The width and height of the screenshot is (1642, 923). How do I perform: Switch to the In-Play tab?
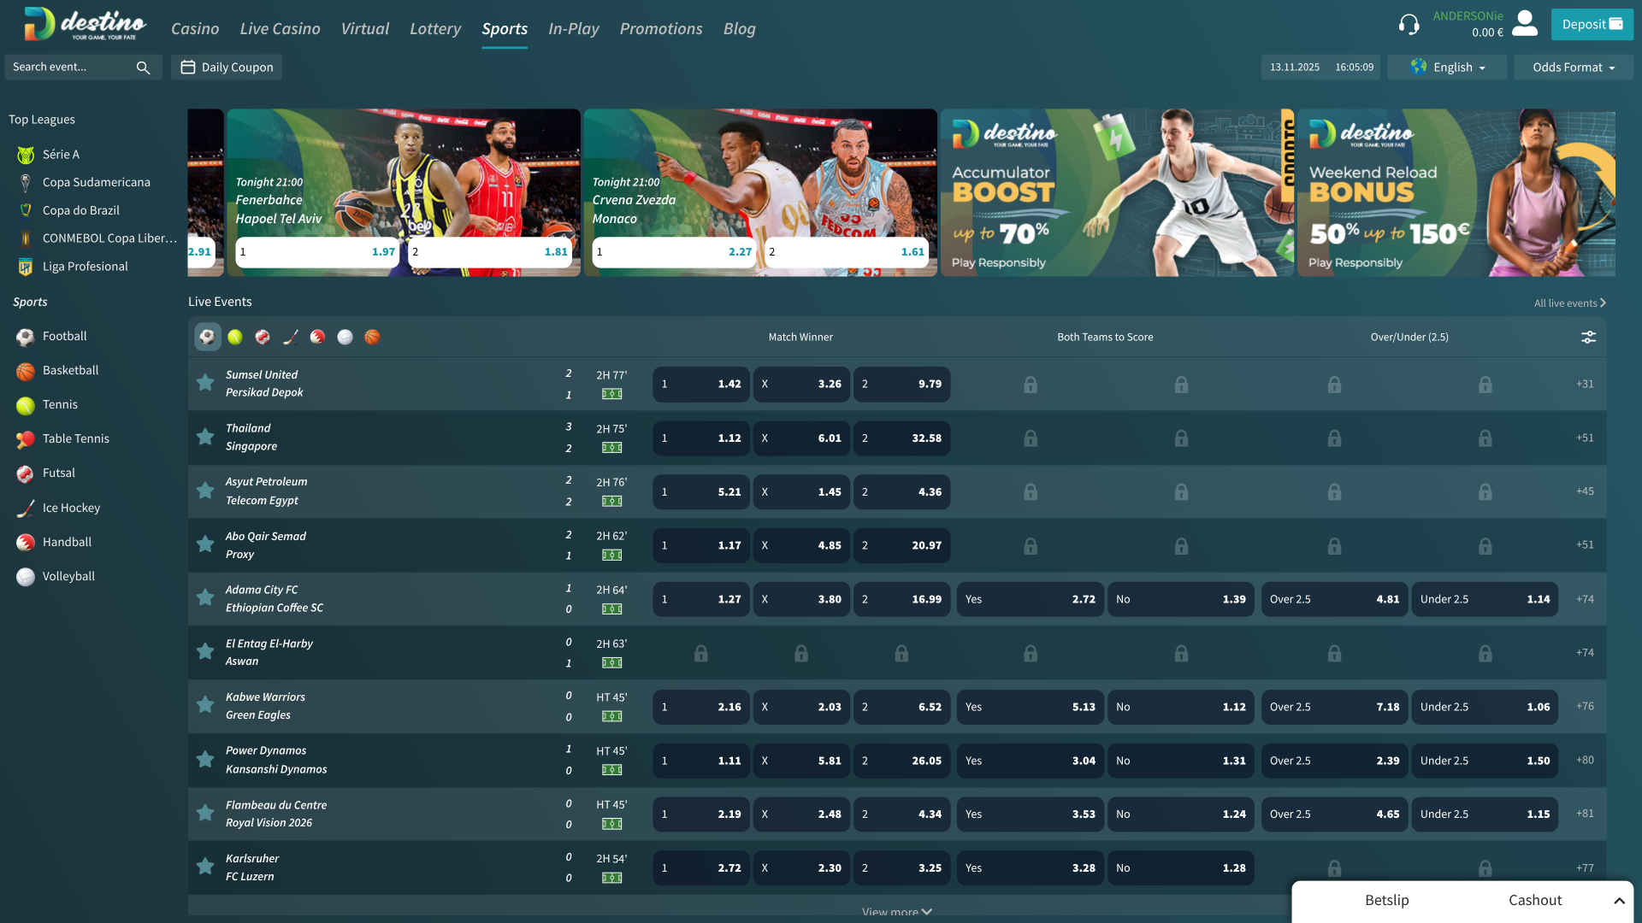tap(573, 28)
